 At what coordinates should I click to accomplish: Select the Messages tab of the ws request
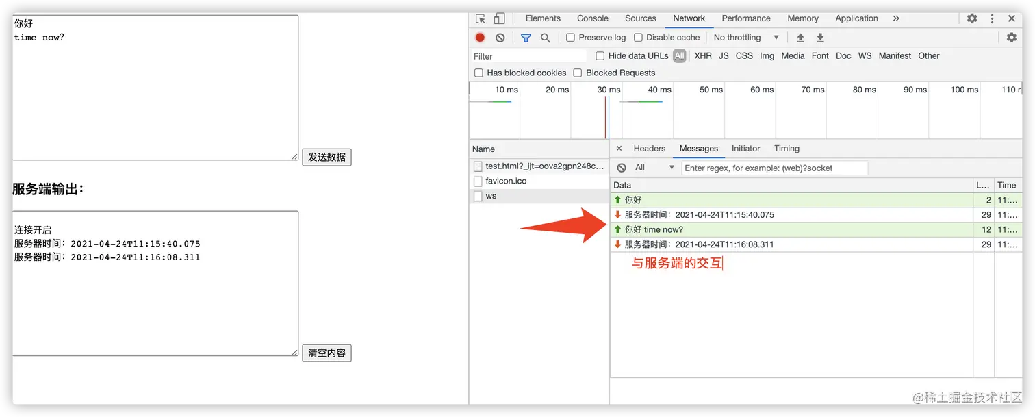(699, 149)
